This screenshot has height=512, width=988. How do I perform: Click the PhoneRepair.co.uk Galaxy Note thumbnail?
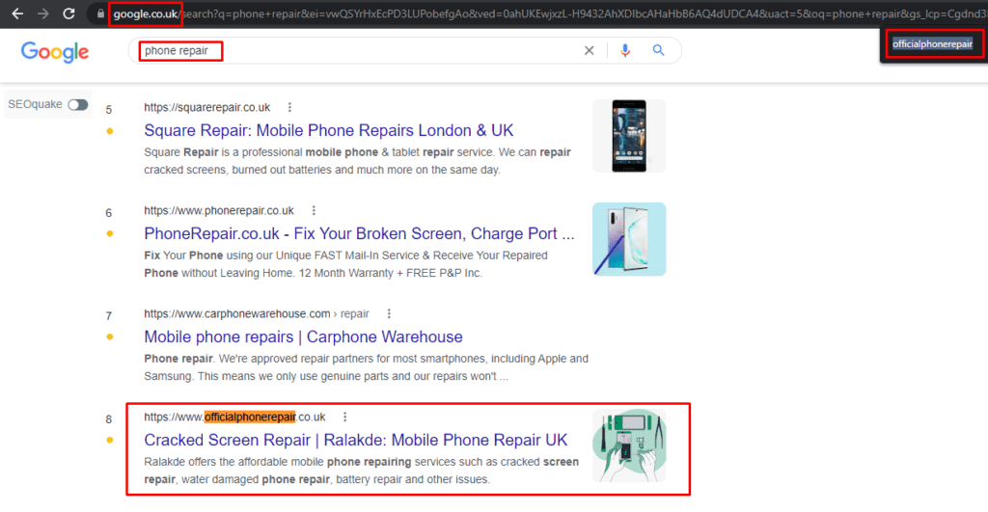coord(629,239)
